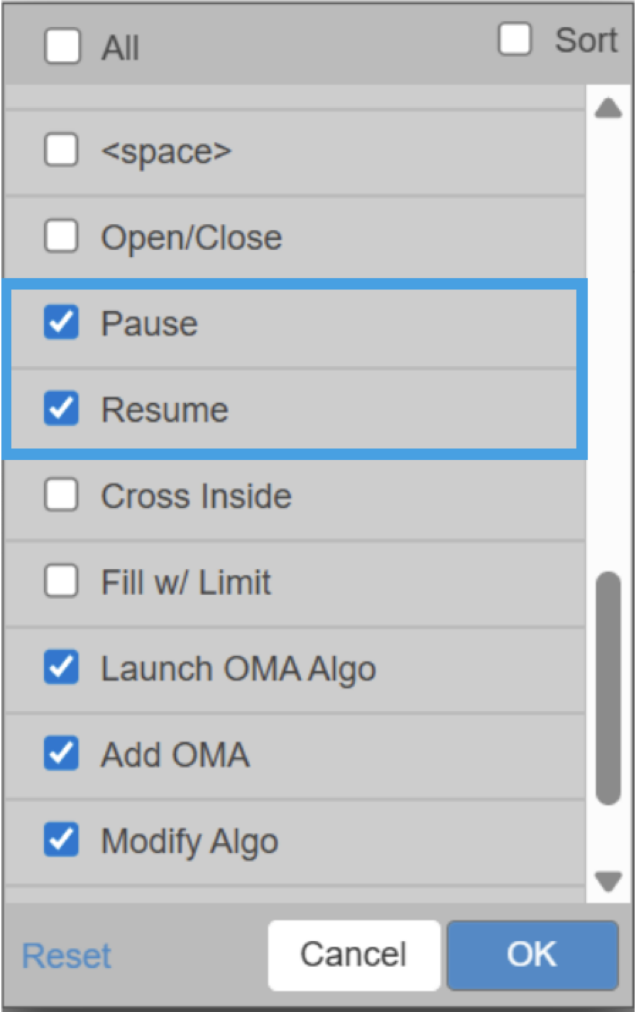Screen dimensions: 636x1012
Task: Uncheck the Resume option
Action: (61, 409)
